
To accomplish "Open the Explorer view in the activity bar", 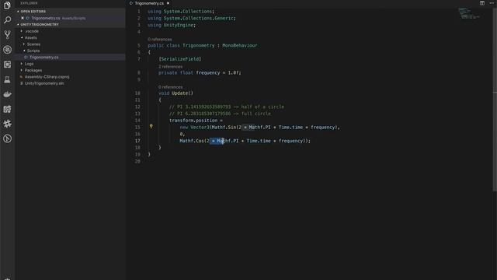I will (7, 5).
